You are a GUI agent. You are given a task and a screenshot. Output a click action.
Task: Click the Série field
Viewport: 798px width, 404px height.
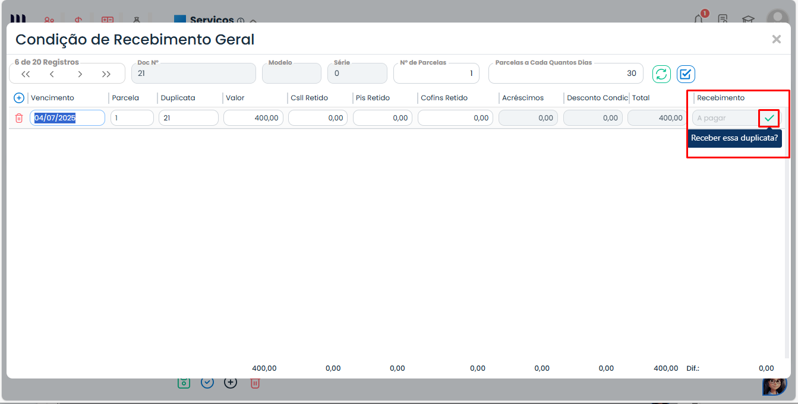[x=357, y=74]
